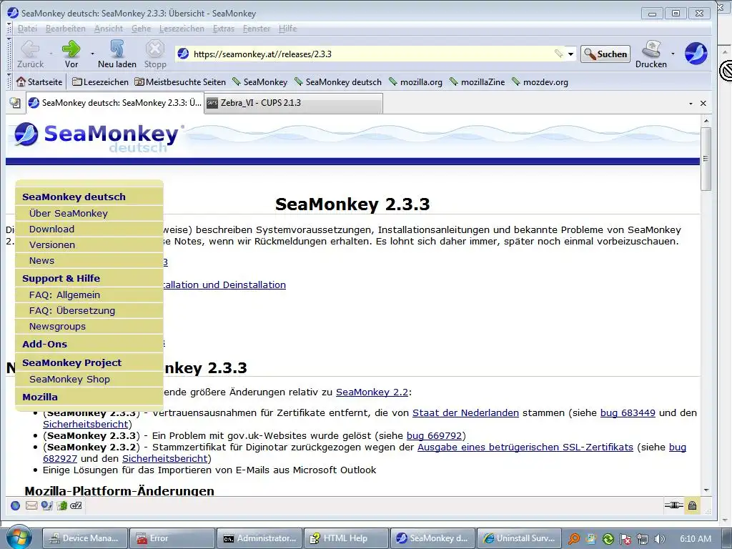Open the Ansicht menu

[x=109, y=29]
